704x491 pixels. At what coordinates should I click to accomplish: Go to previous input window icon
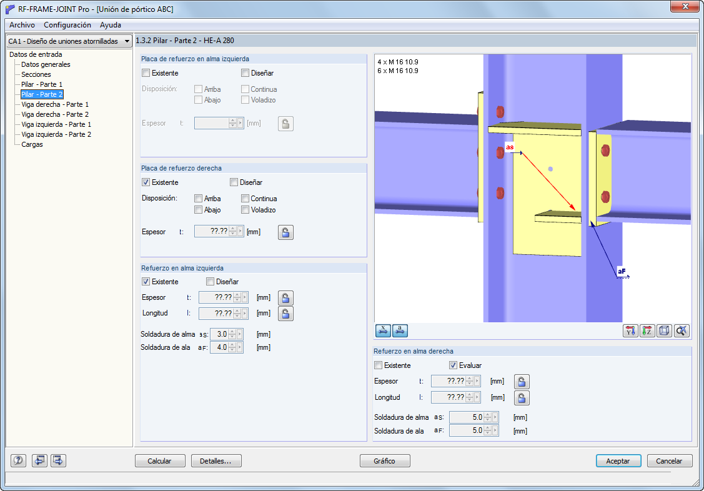39,460
